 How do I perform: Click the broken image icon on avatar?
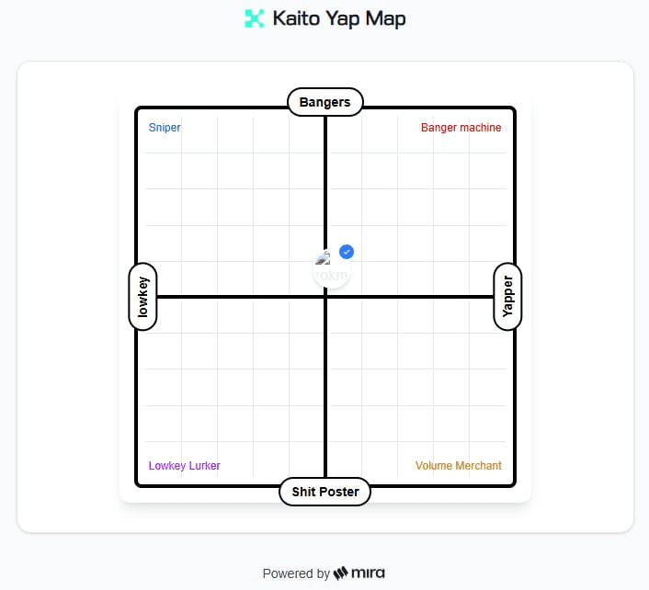click(x=323, y=260)
